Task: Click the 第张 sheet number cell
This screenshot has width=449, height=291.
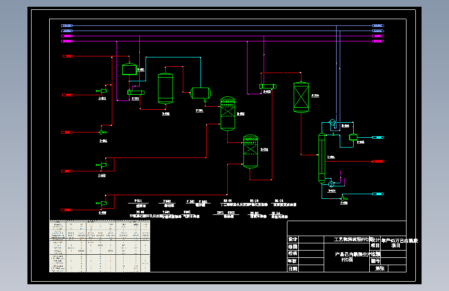Action: (380, 268)
